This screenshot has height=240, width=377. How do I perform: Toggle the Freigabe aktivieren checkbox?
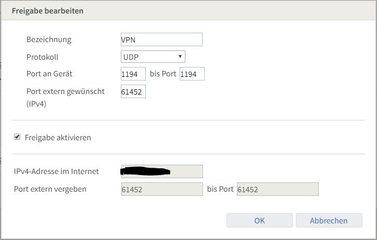[17, 137]
